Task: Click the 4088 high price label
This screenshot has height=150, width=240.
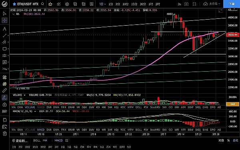Action: click(x=170, y=14)
